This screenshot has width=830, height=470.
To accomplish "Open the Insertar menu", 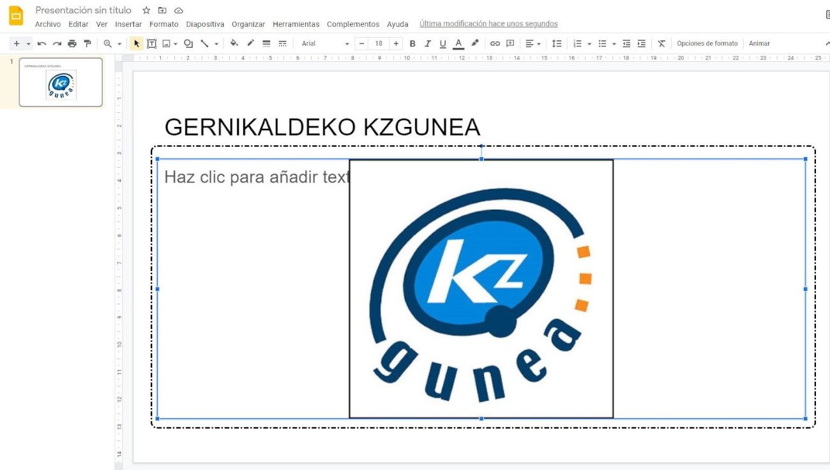I will click(x=128, y=24).
